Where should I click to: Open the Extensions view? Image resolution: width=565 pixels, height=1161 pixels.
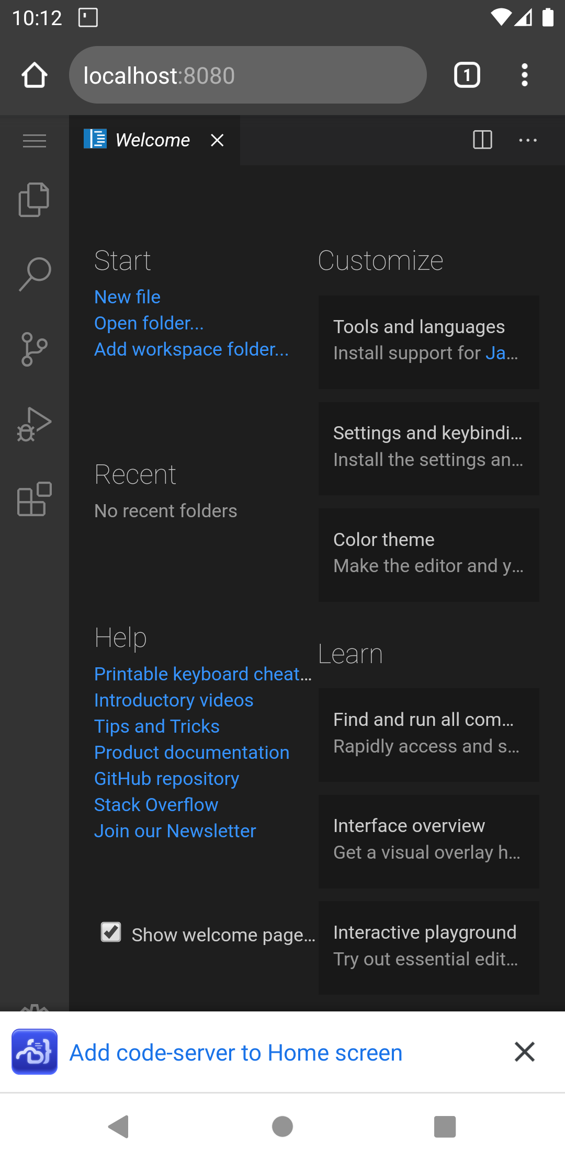point(34,499)
